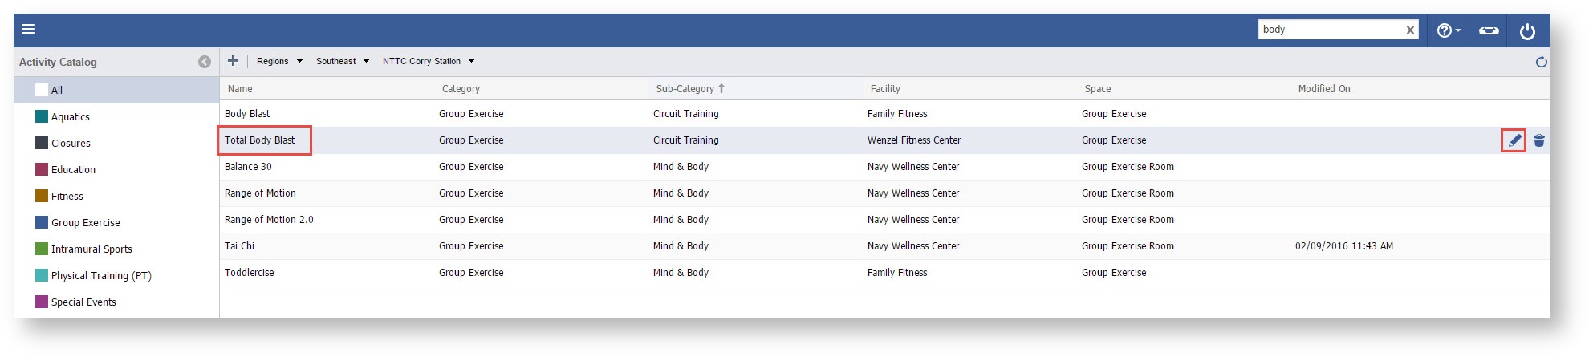Click the plus icon to add activity

coord(233,61)
